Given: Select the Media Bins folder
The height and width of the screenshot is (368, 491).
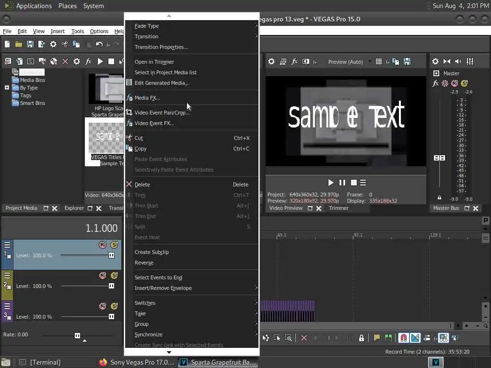Looking at the screenshot, I should click(32, 80).
